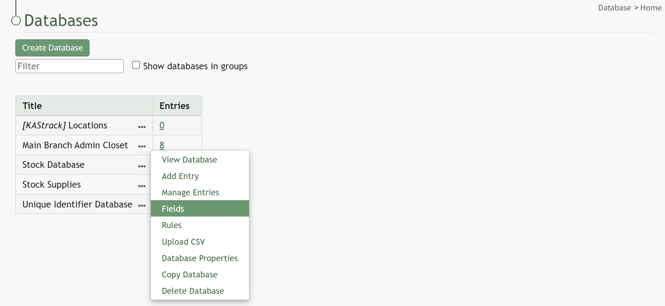Select the Stock Database row title
665x306 pixels.
(53, 165)
